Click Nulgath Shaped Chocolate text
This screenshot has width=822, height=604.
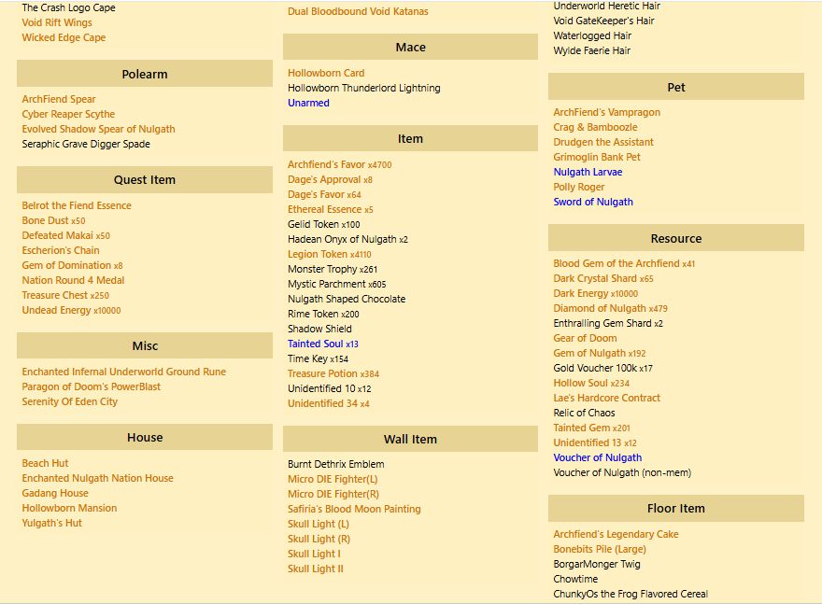[347, 299]
